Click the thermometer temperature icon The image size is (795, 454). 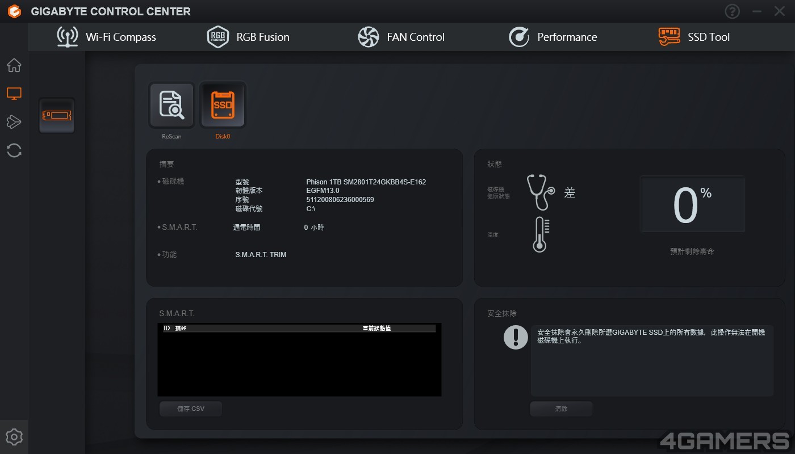click(541, 234)
